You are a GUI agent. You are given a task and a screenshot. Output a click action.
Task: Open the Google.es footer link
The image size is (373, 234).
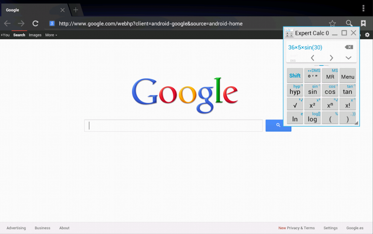355,228
